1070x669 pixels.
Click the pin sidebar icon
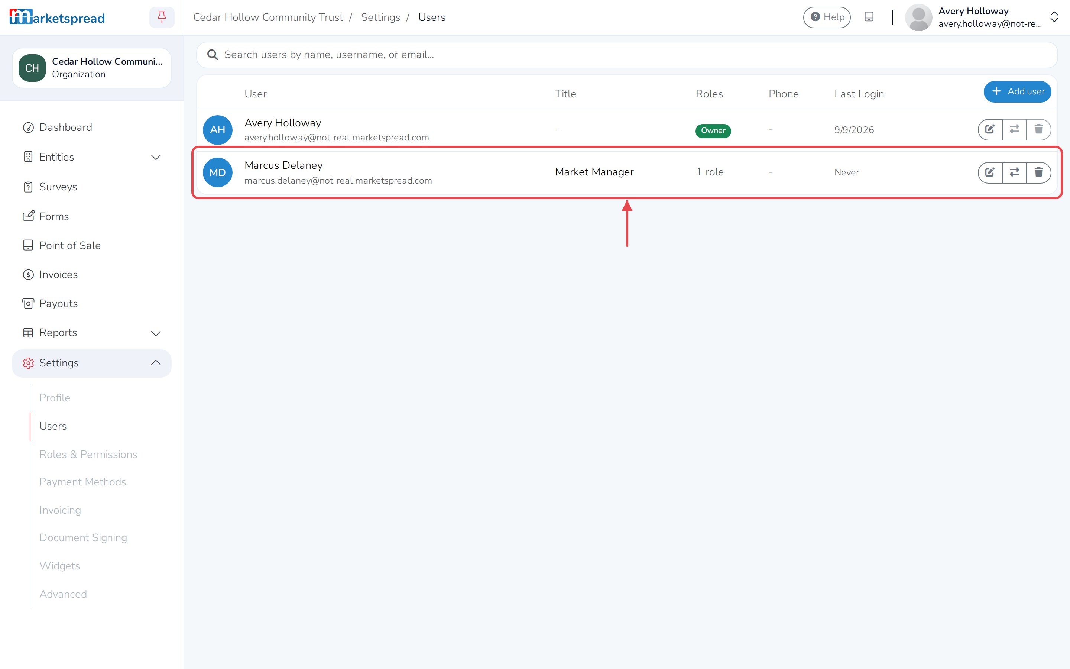tap(162, 17)
